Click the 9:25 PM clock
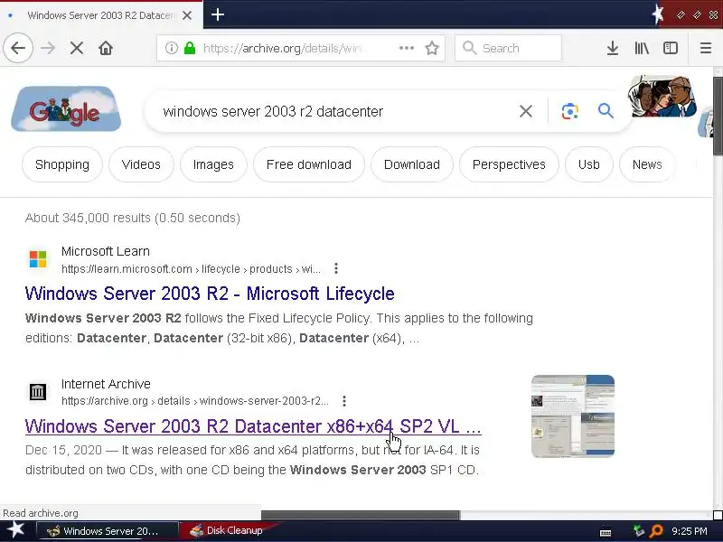 (690, 531)
